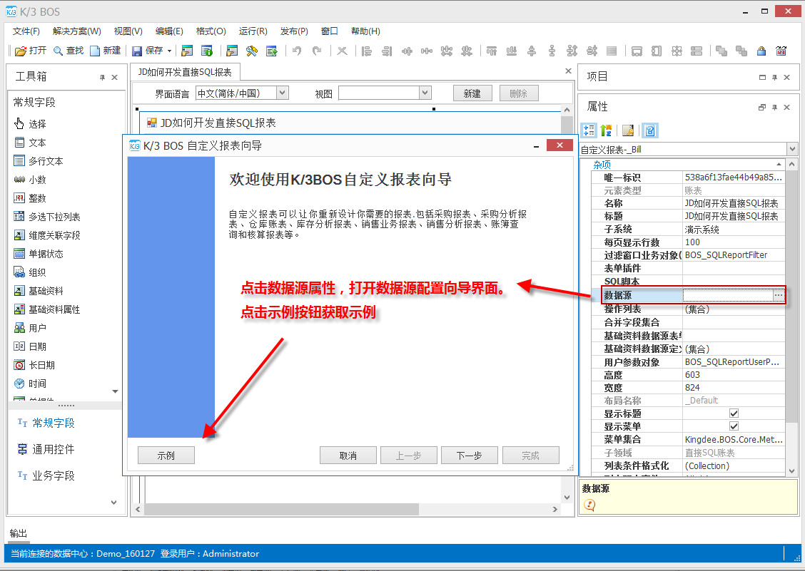Click the 输出 output panel label
Image resolution: width=805 pixels, height=571 pixels.
[19, 533]
